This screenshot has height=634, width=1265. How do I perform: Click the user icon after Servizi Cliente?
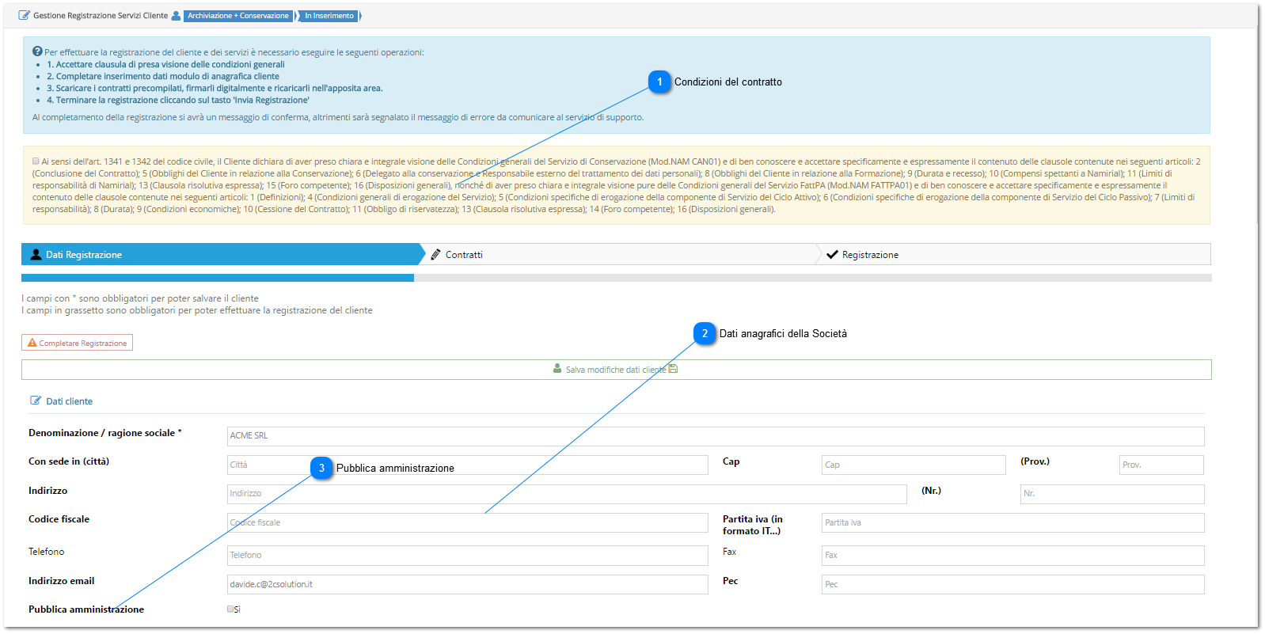pos(176,15)
